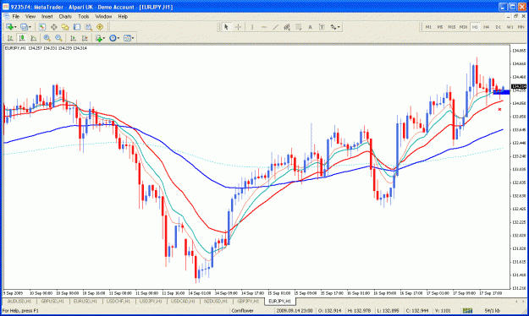Switch to the USDCHF,H1 chart tab
This screenshot has height=316, width=529.
118,301
